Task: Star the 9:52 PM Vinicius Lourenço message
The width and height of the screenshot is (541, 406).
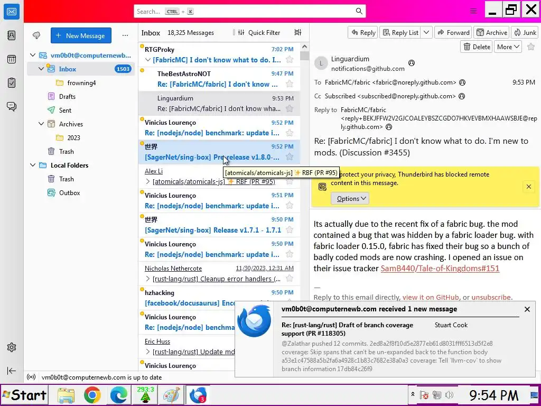Action: pos(290,133)
